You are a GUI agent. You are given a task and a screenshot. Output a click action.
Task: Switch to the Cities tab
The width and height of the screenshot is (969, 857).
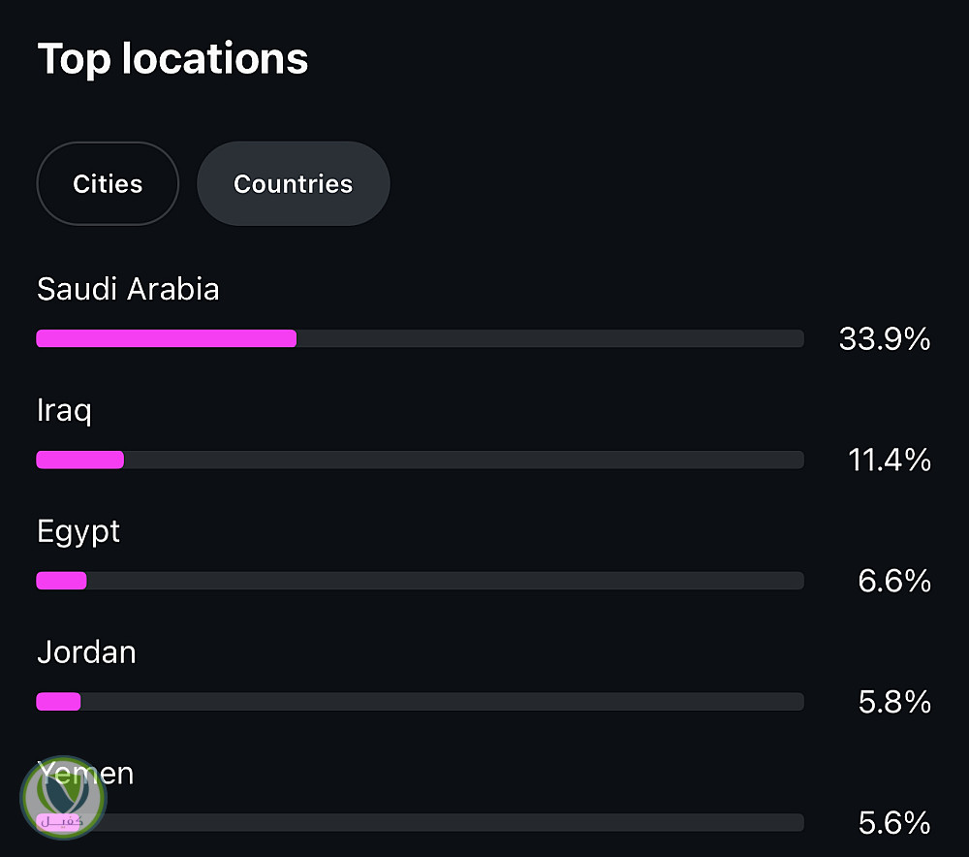click(x=108, y=183)
